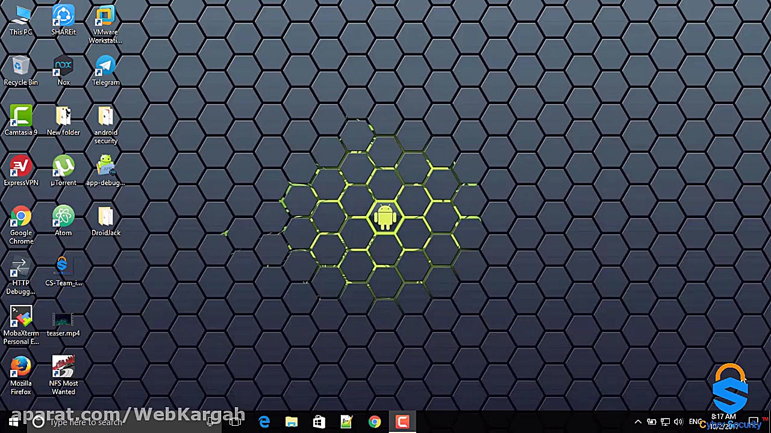Open the network tray icon
The height and width of the screenshot is (433, 771).
tap(666, 422)
